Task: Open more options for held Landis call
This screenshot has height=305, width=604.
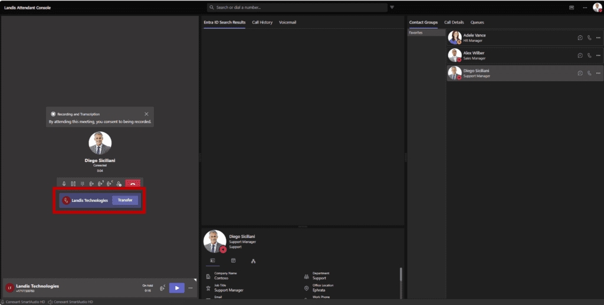Action: (x=190, y=288)
